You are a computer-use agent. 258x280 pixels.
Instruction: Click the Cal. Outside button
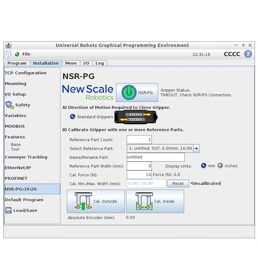pos(96,201)
